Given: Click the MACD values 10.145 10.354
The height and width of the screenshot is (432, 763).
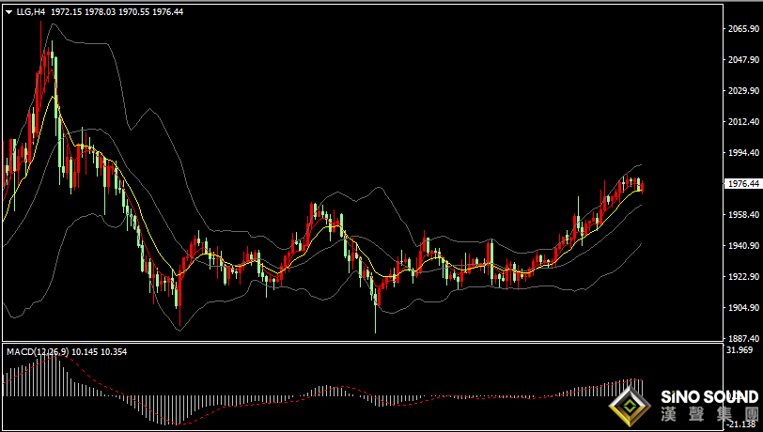Looking at the screenshot, I should 100,351.
